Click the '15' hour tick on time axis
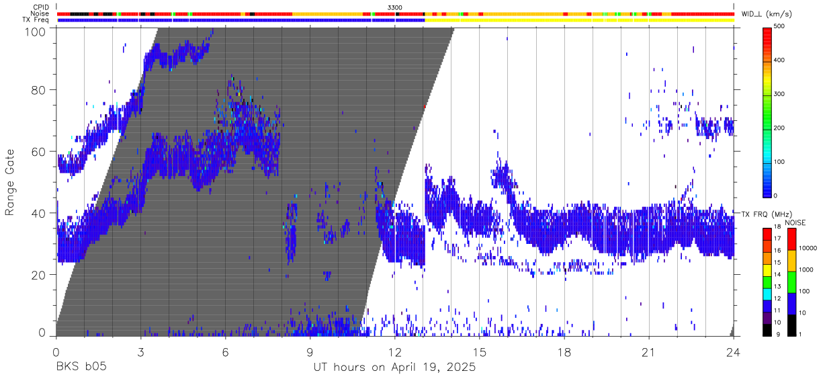The width and height of the screenshot is (825, 381). (479, 353)
